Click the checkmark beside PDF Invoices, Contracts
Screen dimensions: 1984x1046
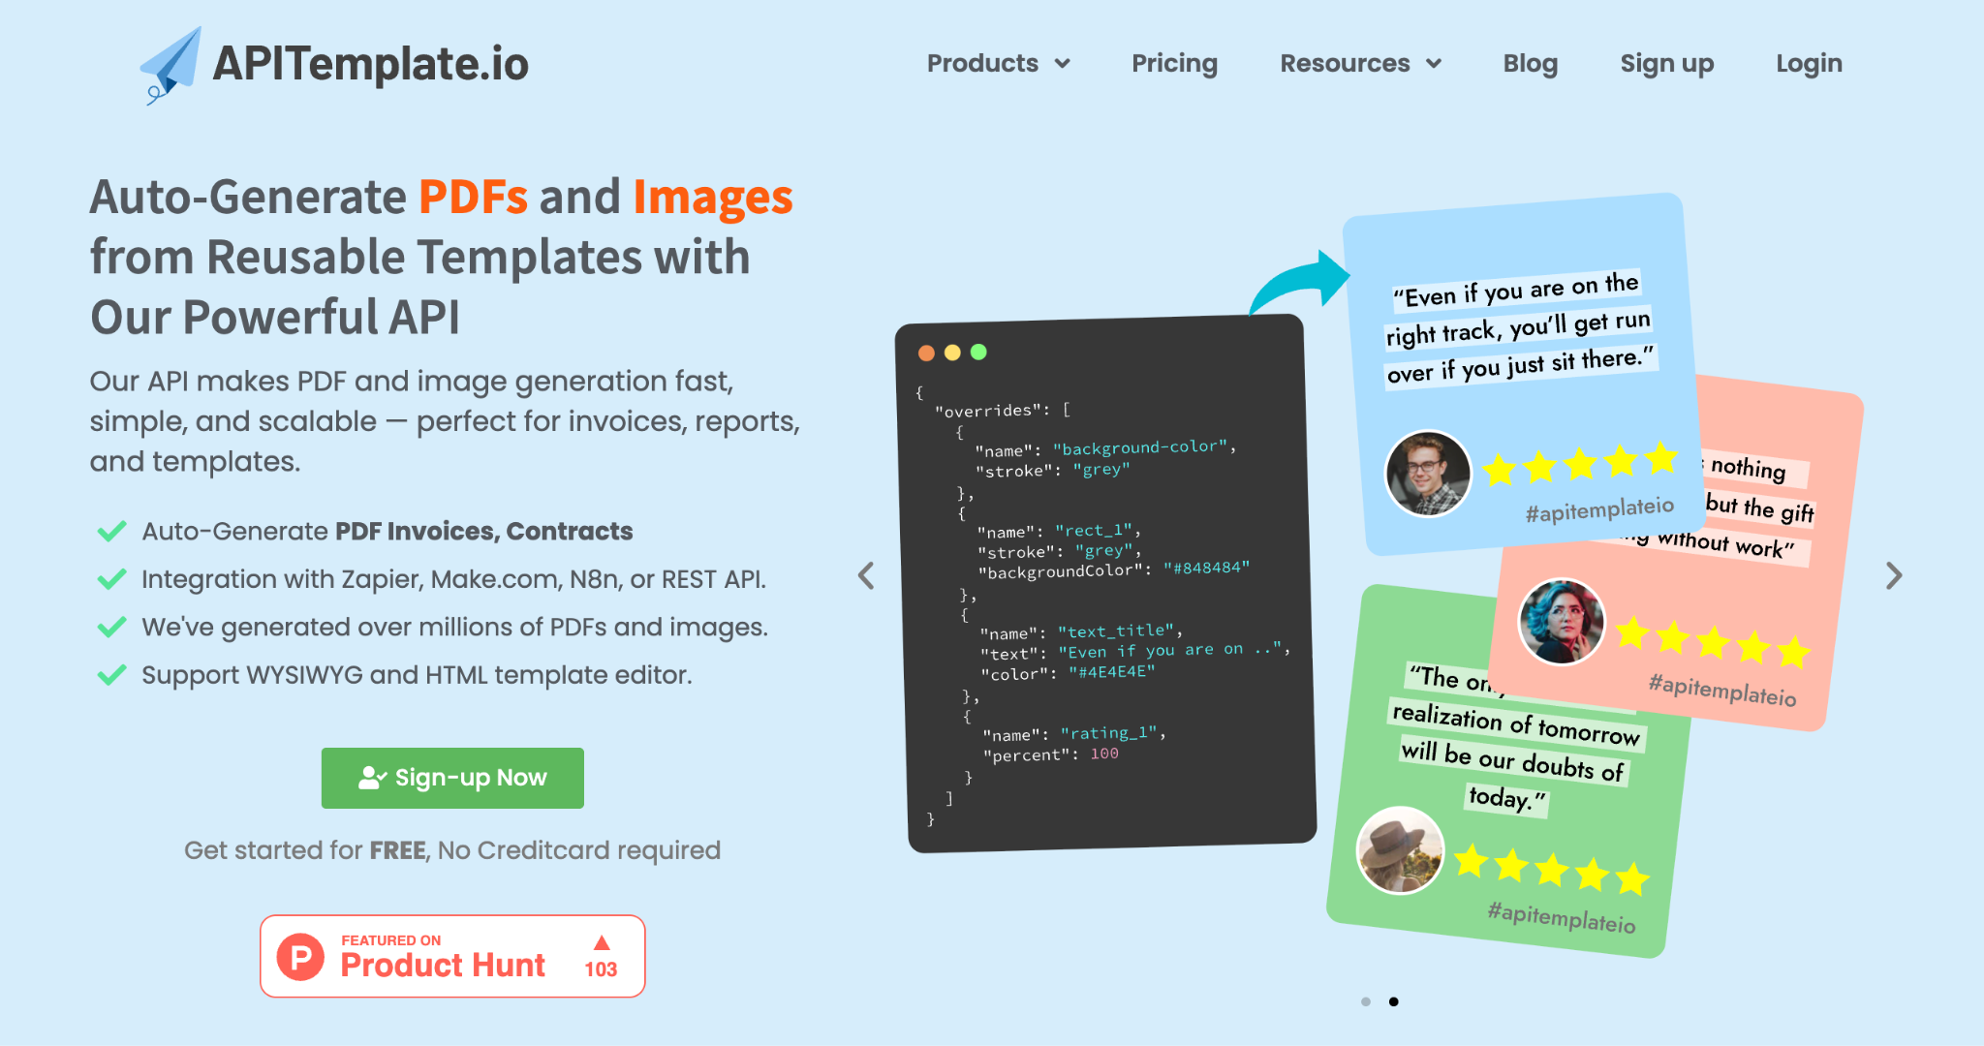pos(110,531)
